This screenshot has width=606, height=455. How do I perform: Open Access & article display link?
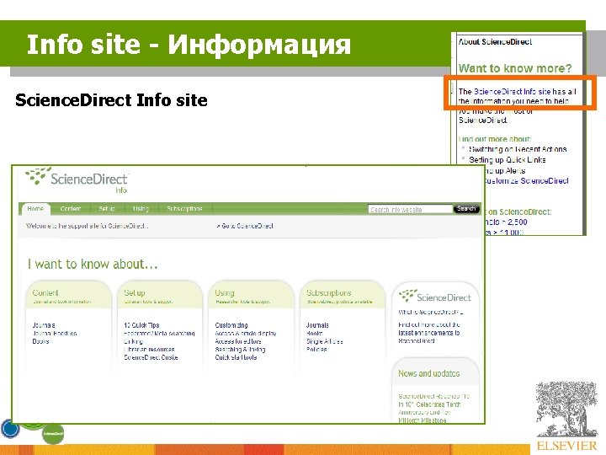[246, 333]
